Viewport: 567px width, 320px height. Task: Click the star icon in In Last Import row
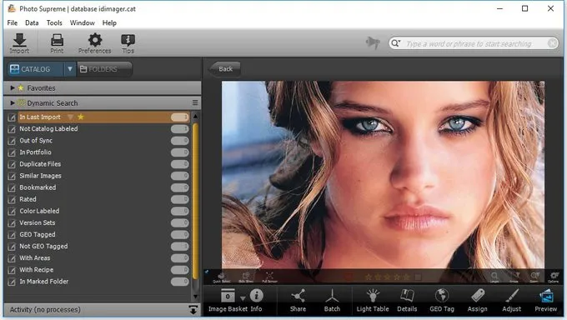point(81,117)
